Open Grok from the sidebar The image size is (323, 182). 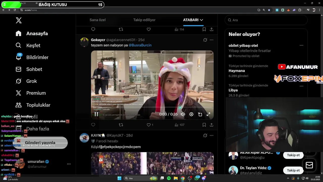tap(26, 81)
